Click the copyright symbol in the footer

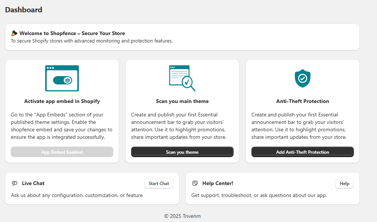166,216
